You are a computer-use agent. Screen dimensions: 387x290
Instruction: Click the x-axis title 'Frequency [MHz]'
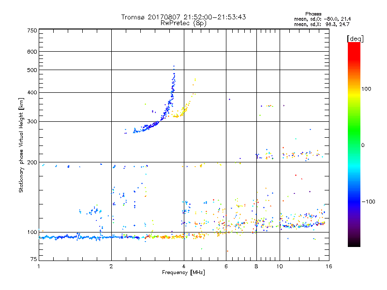click(x=183, y=273)
